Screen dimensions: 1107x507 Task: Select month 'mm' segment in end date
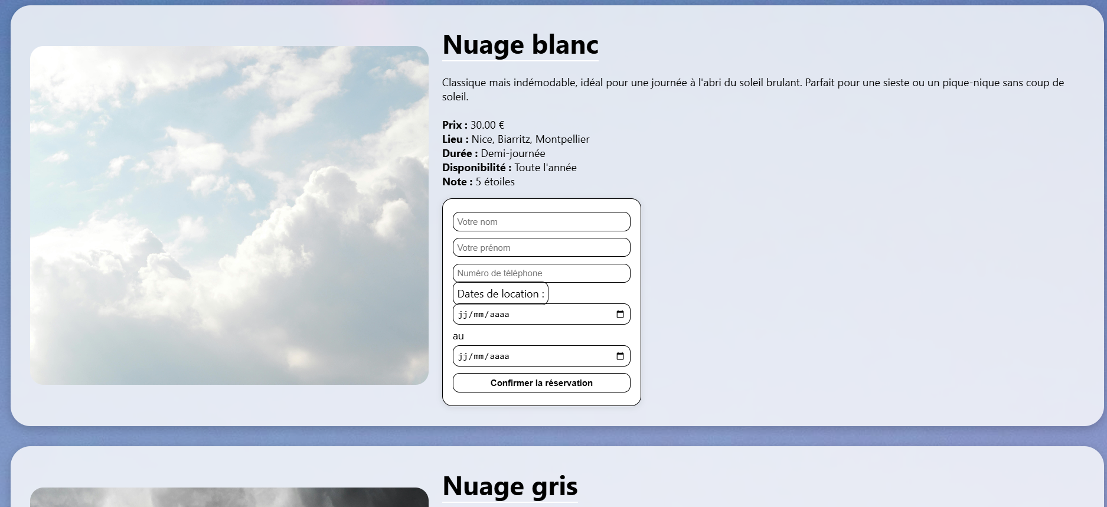479,356
